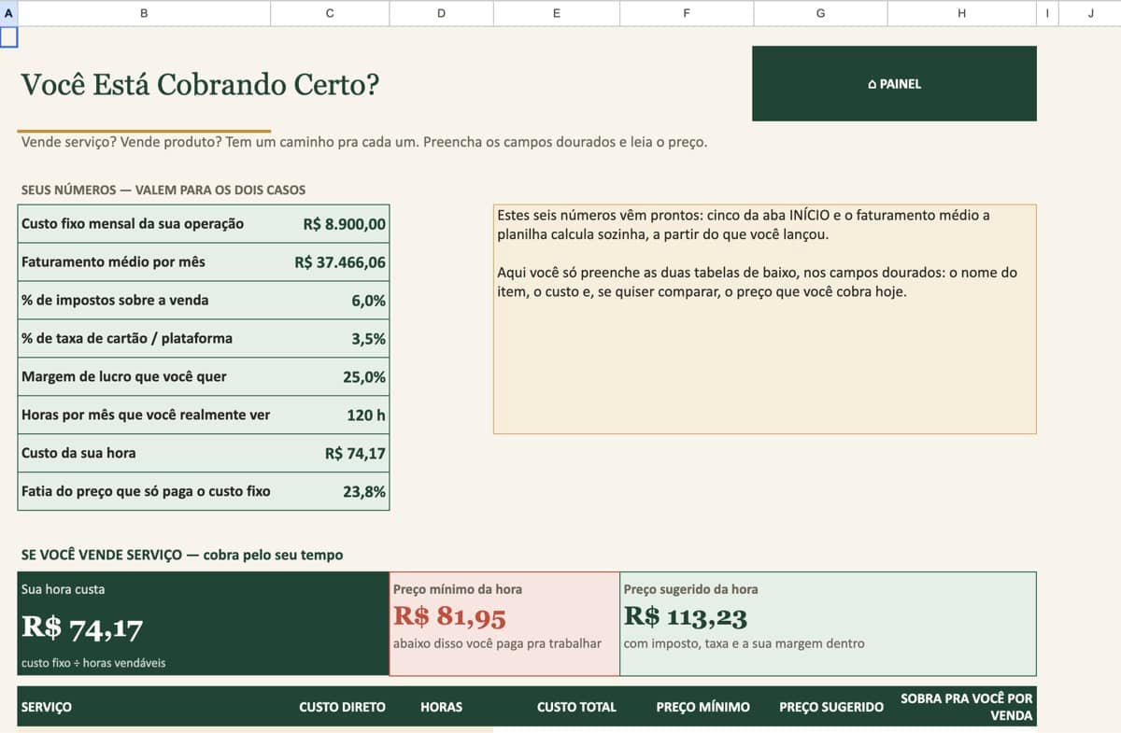The height and width of the screenshot is (733, 1121).
Task: Click 'Fatia do preço que só paga o custo fixo' label
Action: tap(146, 491)
